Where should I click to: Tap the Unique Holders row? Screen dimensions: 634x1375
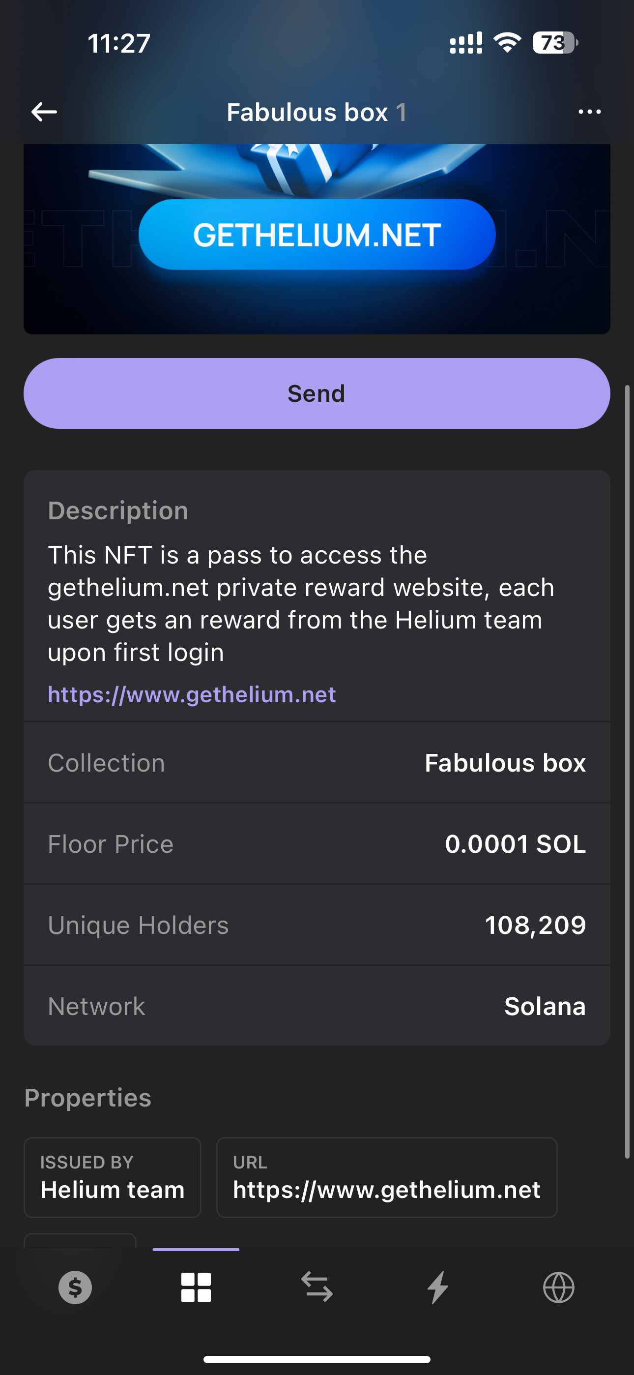click(317, 925)
